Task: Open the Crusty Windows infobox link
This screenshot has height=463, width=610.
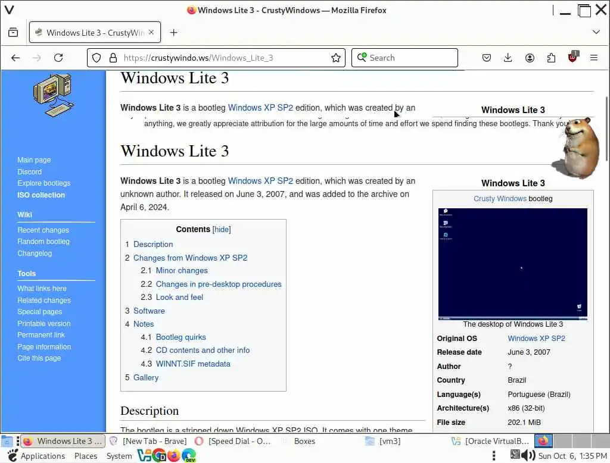Action: tap(500, 199)
